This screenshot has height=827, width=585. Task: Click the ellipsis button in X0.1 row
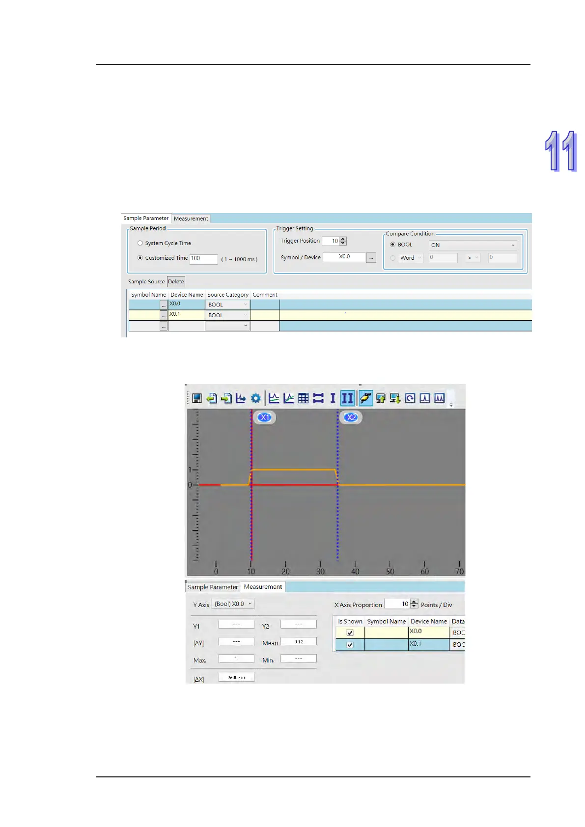click(164, 315)
